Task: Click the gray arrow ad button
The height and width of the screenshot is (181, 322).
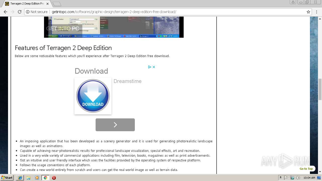Action: click(115, 125)
